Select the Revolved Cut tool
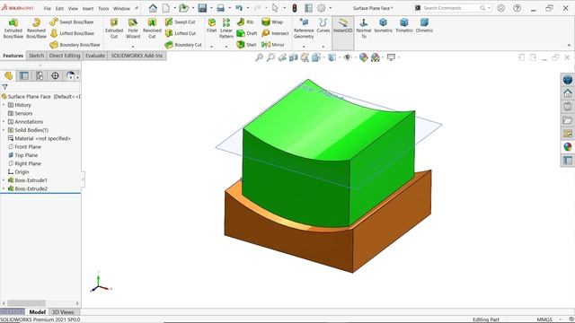 152,28
